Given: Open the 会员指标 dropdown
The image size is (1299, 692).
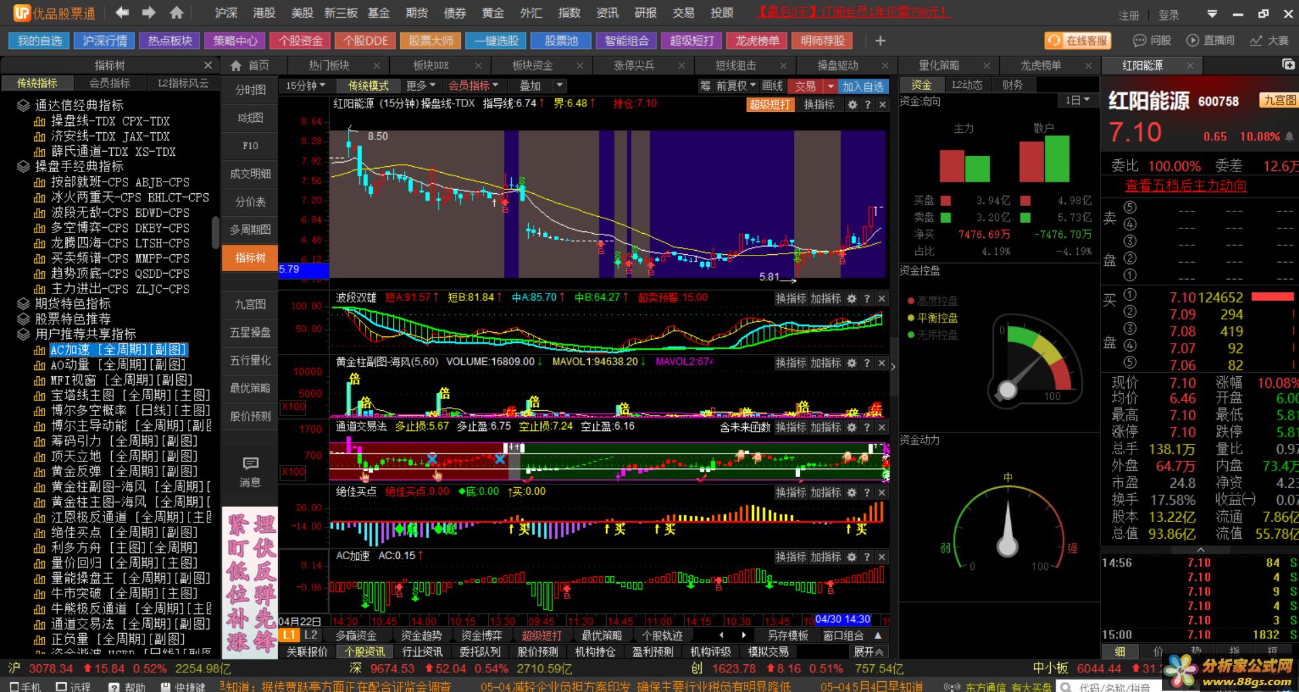Looking at the screenshot, I should (473, 86).
